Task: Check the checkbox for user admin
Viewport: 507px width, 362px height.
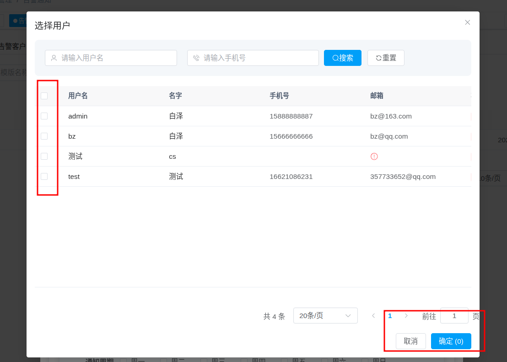Action: coord(44,116)
